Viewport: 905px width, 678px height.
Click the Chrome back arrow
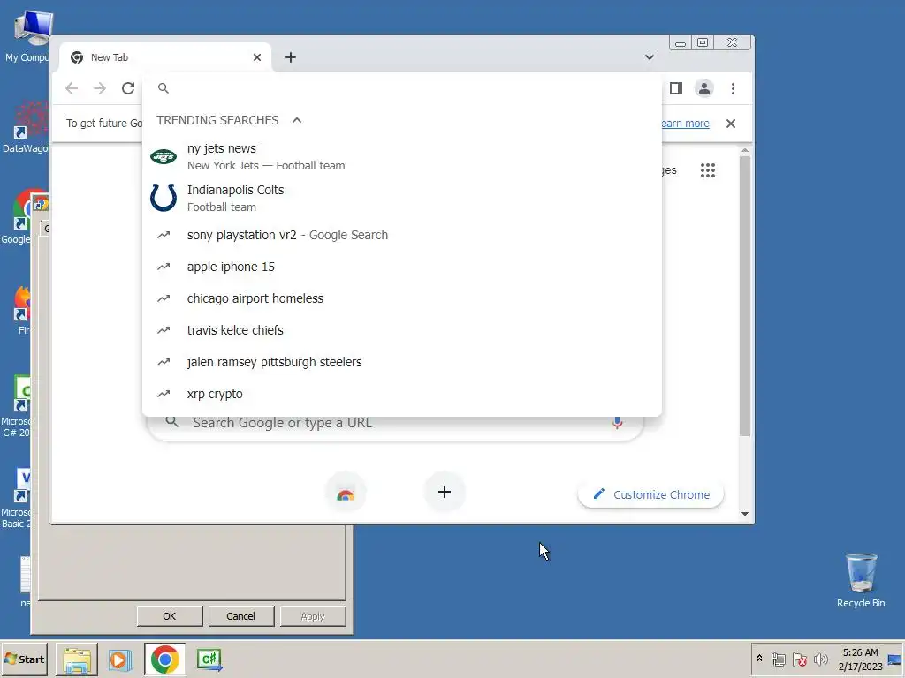72,88
